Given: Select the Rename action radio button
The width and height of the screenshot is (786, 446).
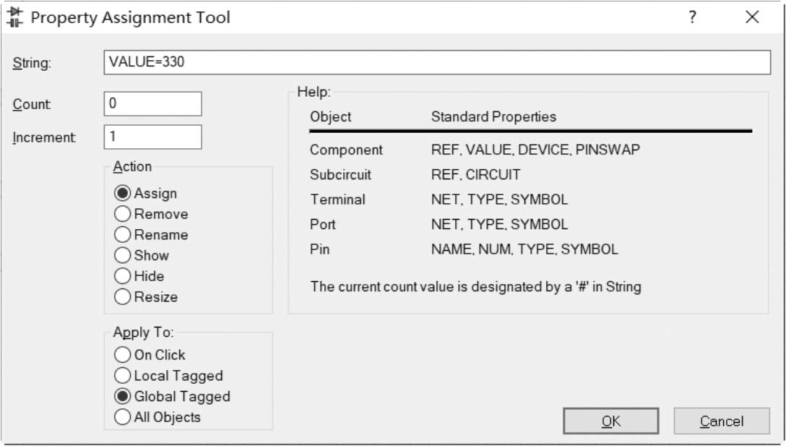Looking at the screenshot, I should point(123,235).
